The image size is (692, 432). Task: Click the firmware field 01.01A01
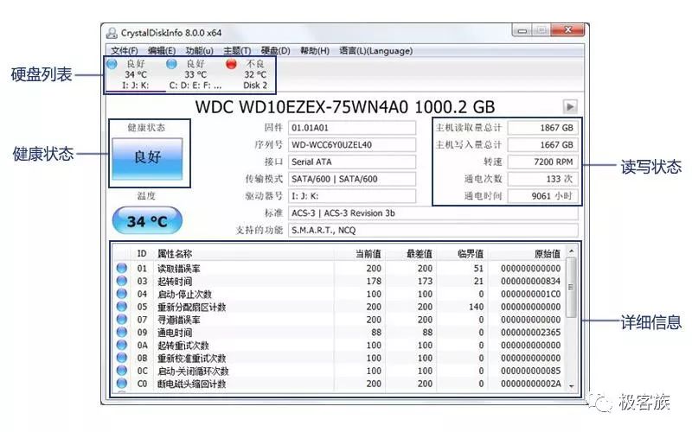pos(352,128)
